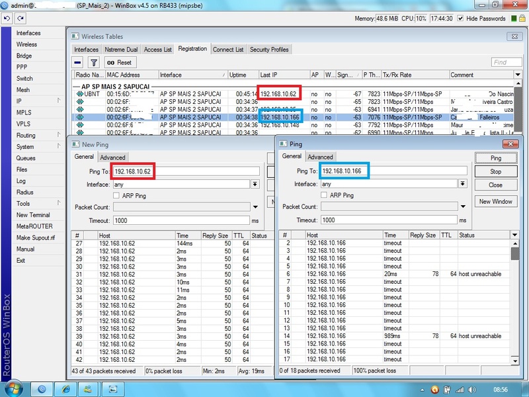
Task: Open the Messenger taskbar icon
Action: pos(89,389)
